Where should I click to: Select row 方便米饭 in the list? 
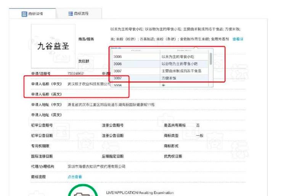point(169,78)
